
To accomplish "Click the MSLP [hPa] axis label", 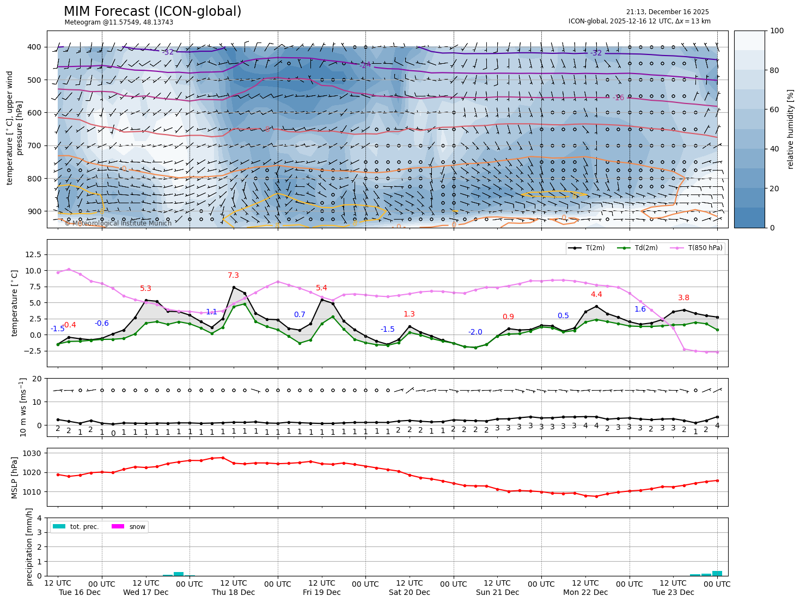I will click(15, 477).
